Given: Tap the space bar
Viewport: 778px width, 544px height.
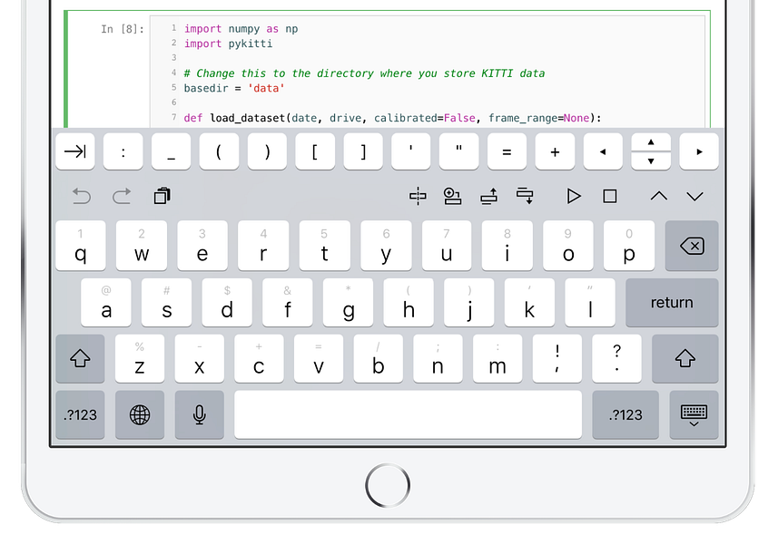Looking at the screenshot, I should (408, 414).
